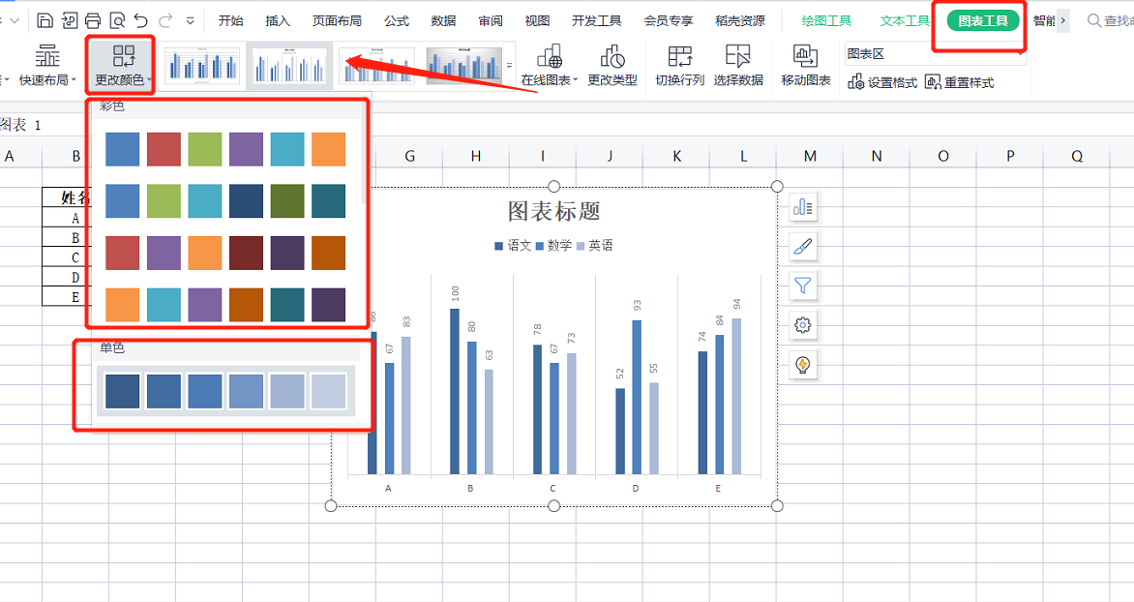1134x602 pixels.
Task: Pick the darkest blue monochrome swatch
Action: (122, 391)
